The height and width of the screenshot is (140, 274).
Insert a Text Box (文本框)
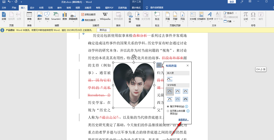pos(193,17)
